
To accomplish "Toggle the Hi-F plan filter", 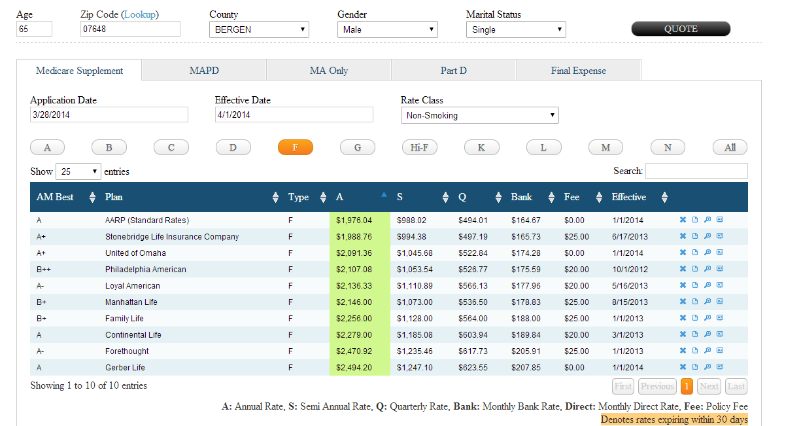I will pyautogui.click(x=419, y=148).
